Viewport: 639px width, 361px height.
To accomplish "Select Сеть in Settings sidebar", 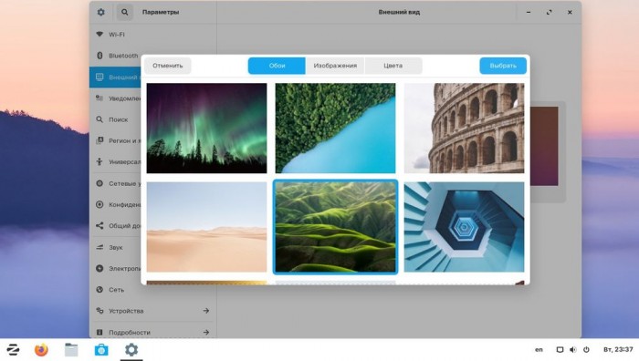I will pos(152,289).
